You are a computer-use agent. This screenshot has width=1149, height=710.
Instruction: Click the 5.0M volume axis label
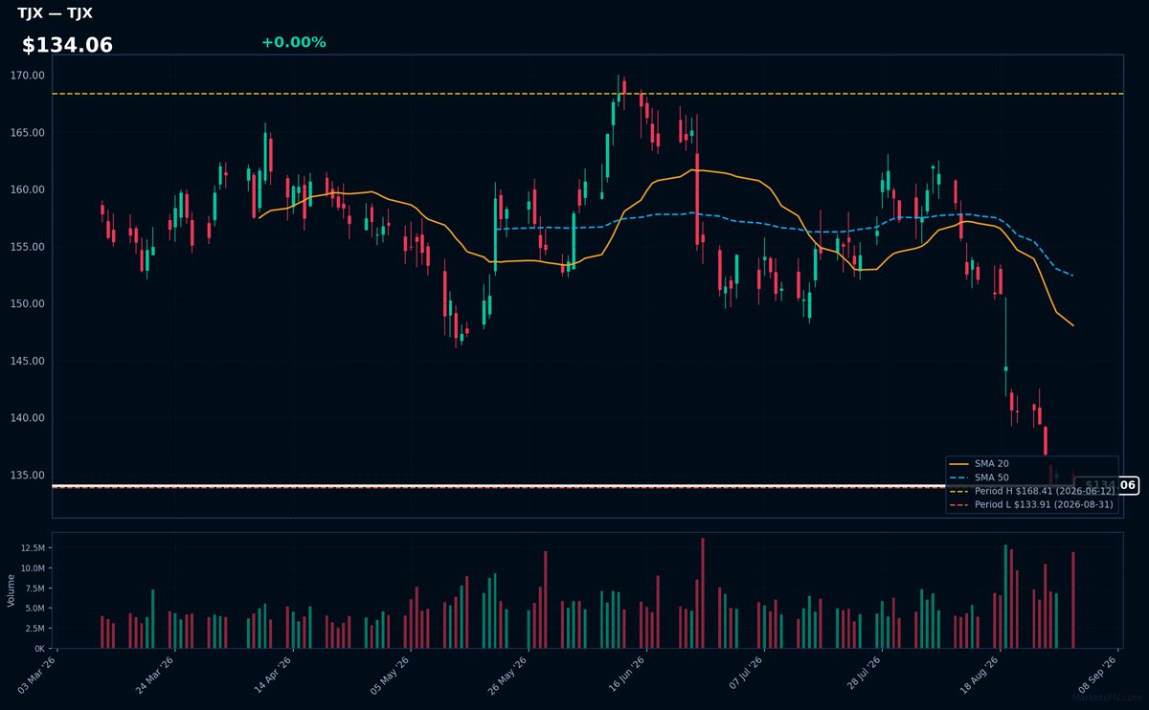[34, 609]
